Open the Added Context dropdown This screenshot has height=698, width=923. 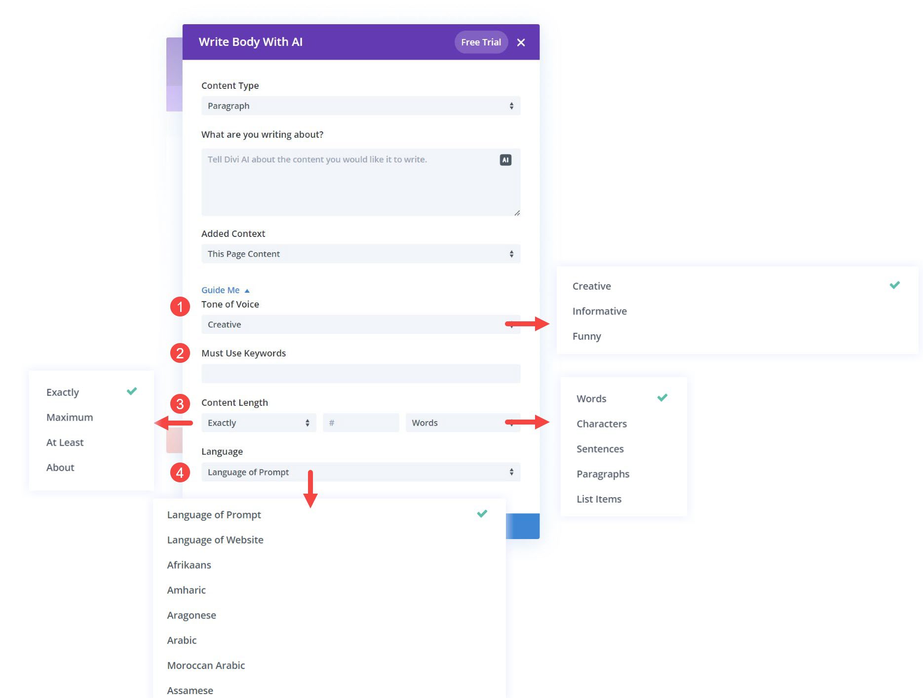pos(360,254)
